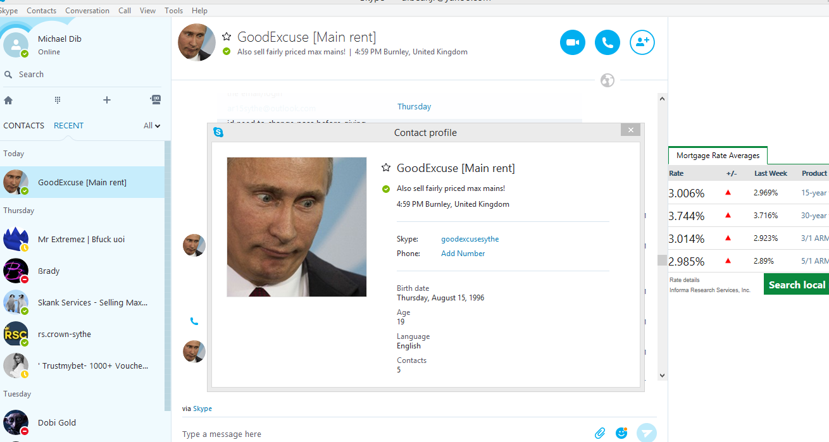Click the 3.744% rate value
829x442 pixels.
click(x=687, y=216)
